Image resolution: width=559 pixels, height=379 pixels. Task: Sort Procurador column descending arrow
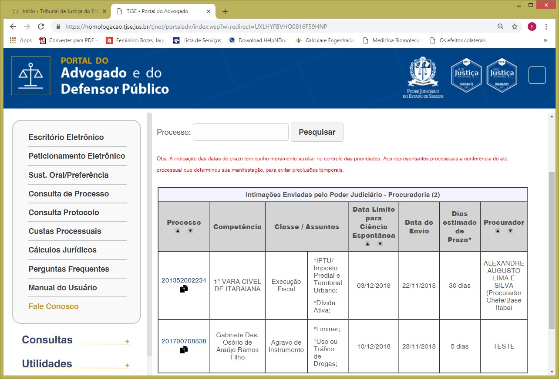[510, 231]
